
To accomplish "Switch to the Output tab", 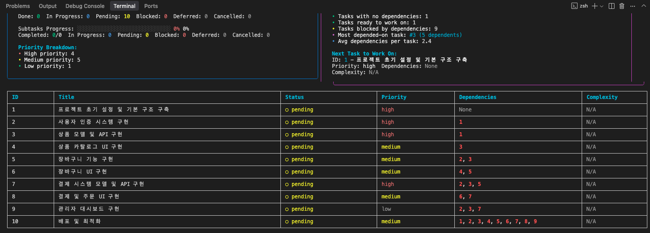I will 47,6.
